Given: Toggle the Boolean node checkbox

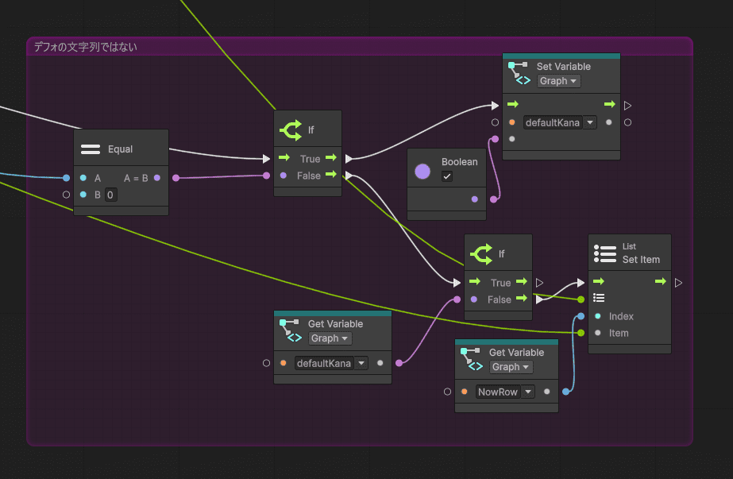Looking at the screenshot, I should [447, 176].
